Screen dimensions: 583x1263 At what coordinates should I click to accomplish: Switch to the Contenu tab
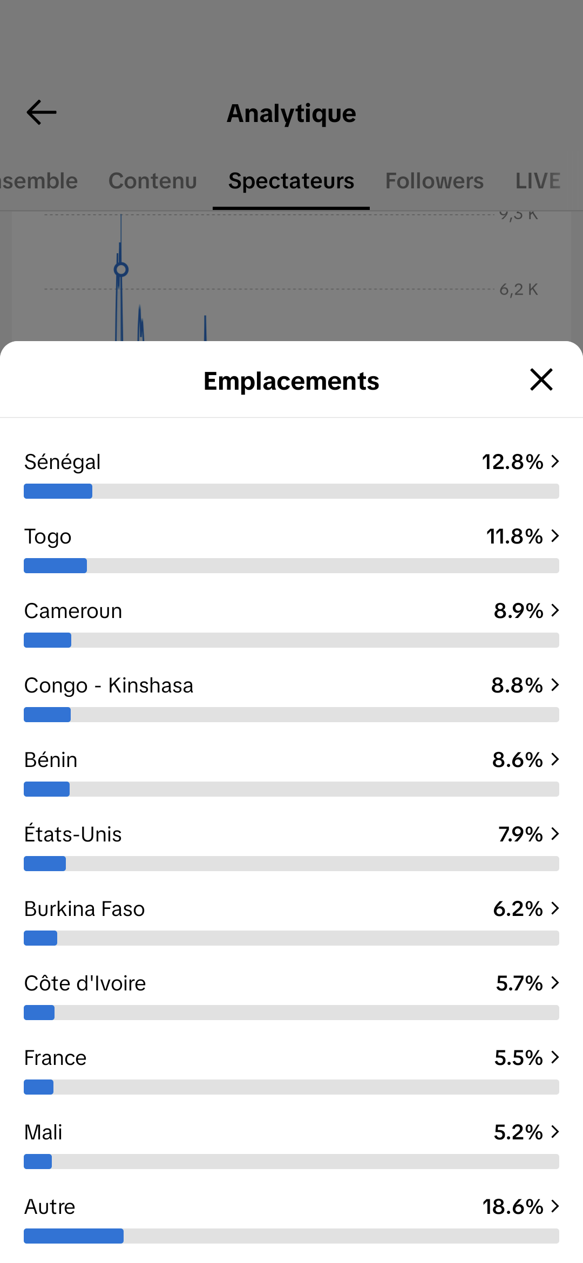pos(153,181)
